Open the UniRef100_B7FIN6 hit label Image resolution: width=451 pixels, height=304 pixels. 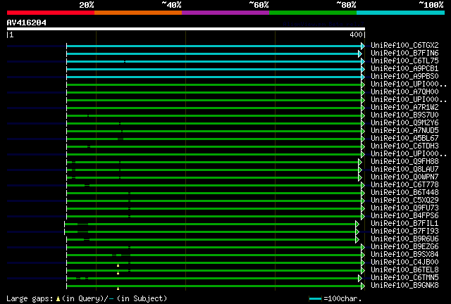(404, 53)
